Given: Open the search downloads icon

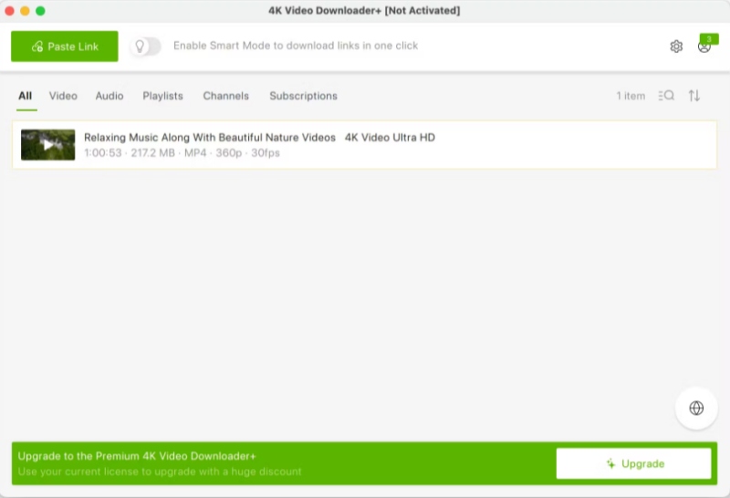Looking at the screenshot, I should (x=666, y=96).
